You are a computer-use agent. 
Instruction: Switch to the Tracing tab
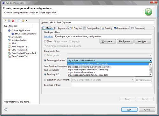coord(107,28)
